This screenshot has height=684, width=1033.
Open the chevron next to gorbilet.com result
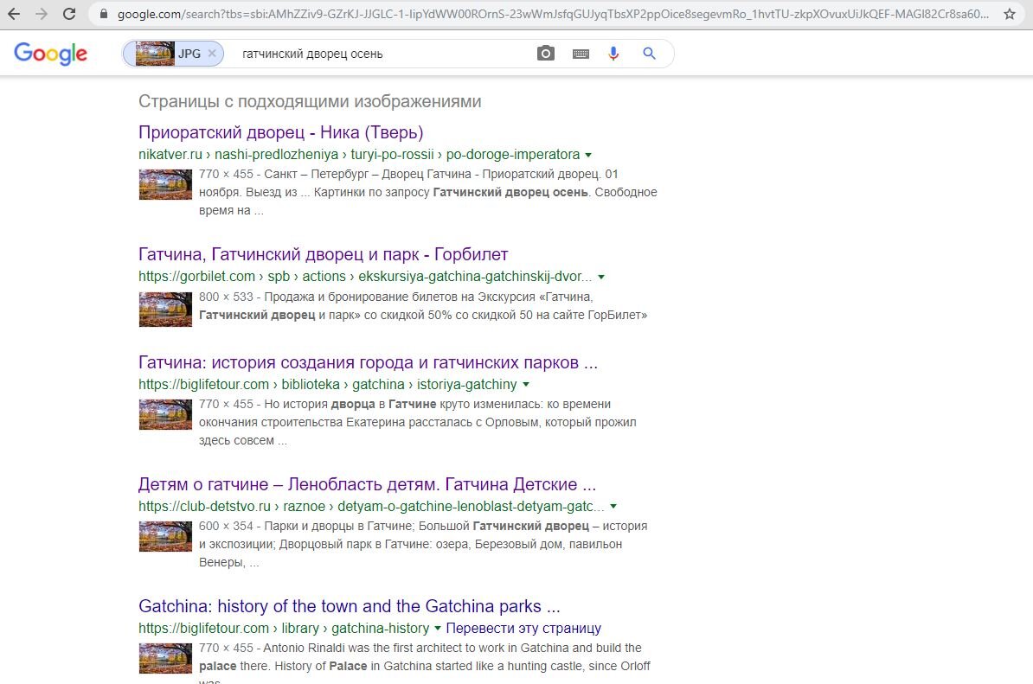(601, 277)
